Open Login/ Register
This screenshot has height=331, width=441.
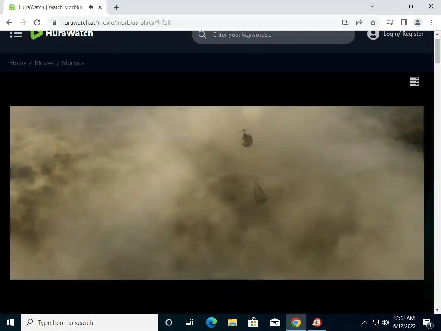coord(403,34)
